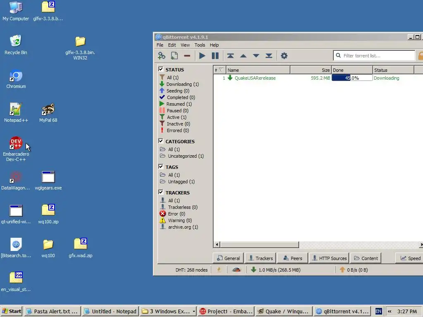Click scrollbar left arrow in torrent list
Image resolution: width=423 pixels, height=317 pixels.
[x=216, y=245]
